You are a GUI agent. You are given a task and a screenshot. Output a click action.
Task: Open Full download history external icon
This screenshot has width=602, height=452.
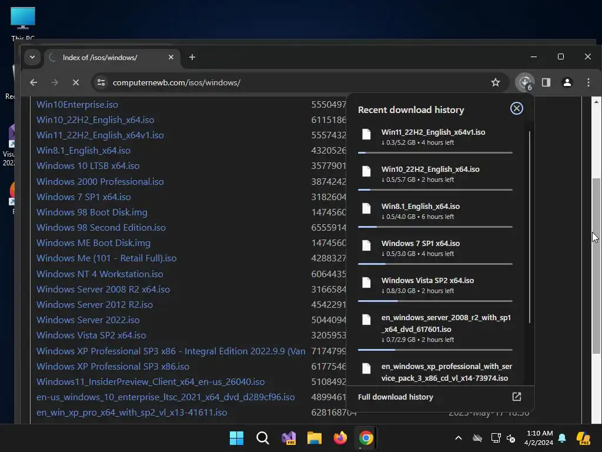[x=516, y=397]
